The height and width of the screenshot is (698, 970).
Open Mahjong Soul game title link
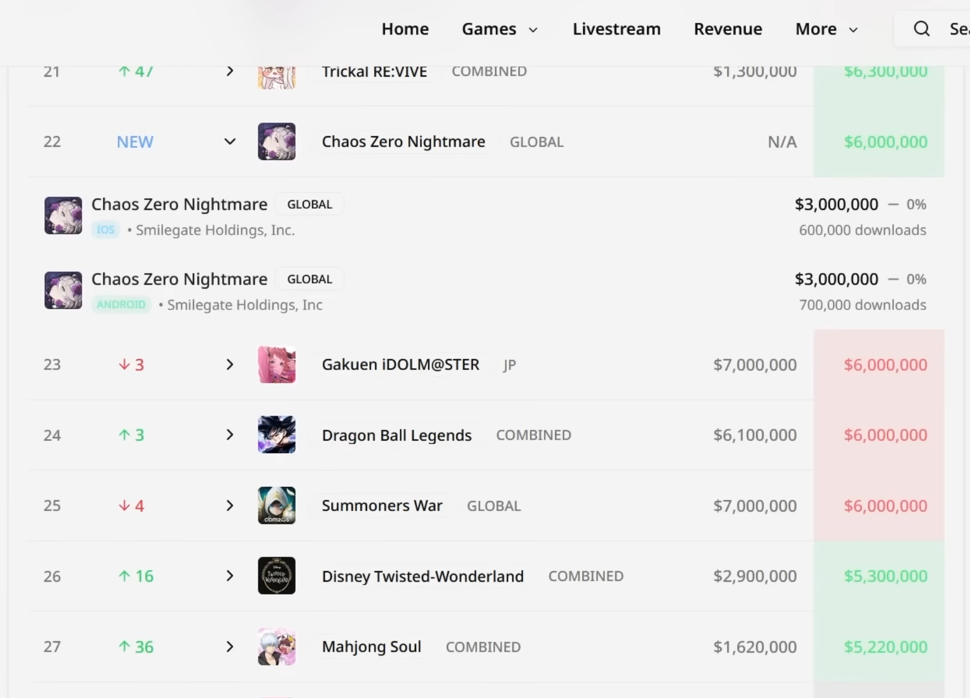coord(371,647)
